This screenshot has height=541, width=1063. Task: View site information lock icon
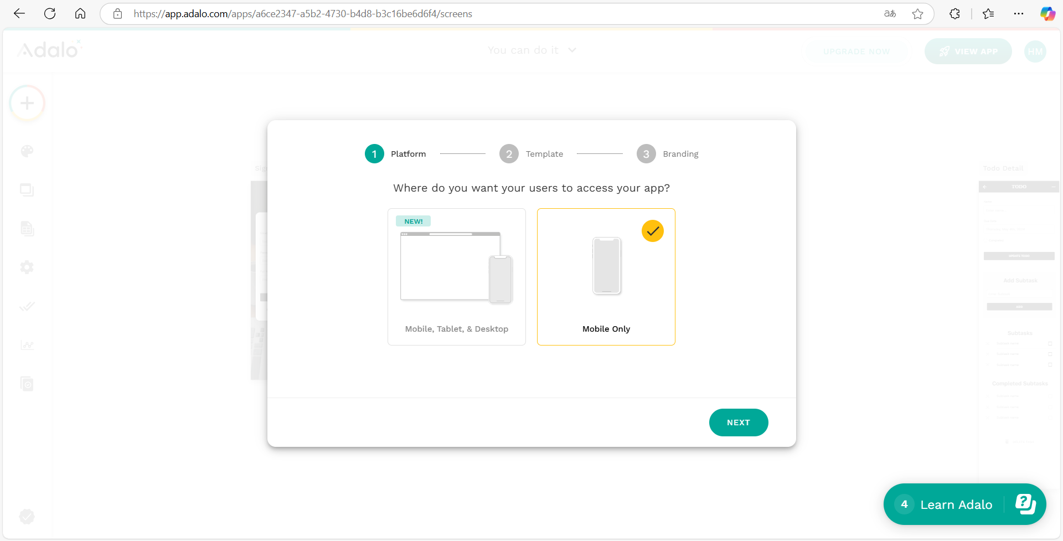click(117, 14)
